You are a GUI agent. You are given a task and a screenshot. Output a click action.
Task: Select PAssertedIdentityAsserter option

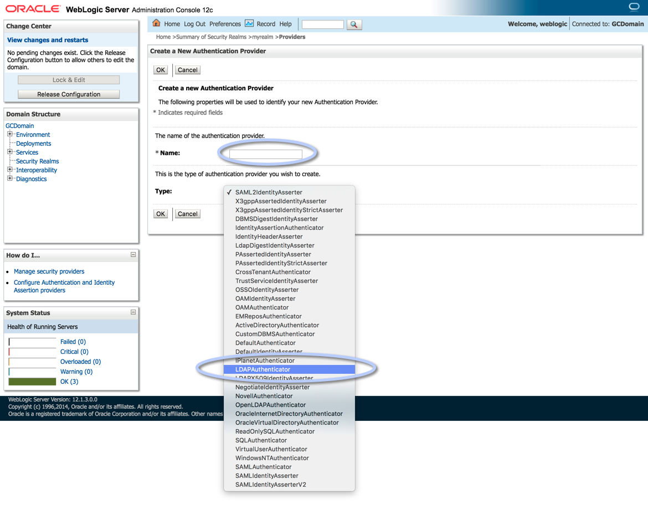click(x=289, y=255)
